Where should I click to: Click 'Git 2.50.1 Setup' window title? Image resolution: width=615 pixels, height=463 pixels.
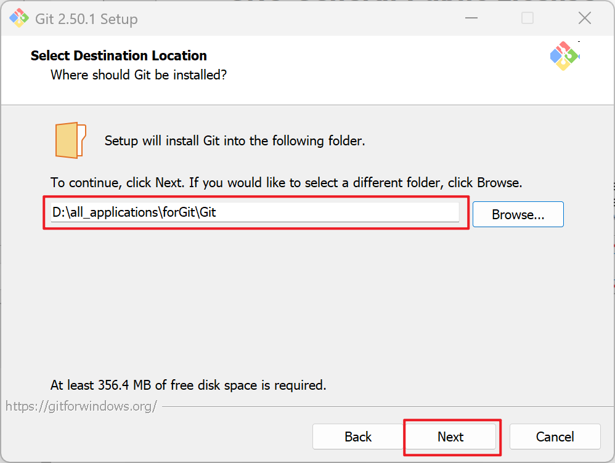coord(87,19)
